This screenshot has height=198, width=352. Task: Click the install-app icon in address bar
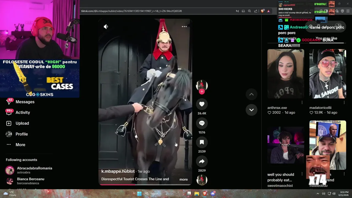tap(243, 11)
